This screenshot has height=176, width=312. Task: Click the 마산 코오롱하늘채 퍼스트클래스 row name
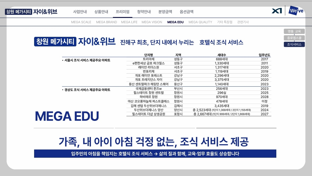(149, 101)
